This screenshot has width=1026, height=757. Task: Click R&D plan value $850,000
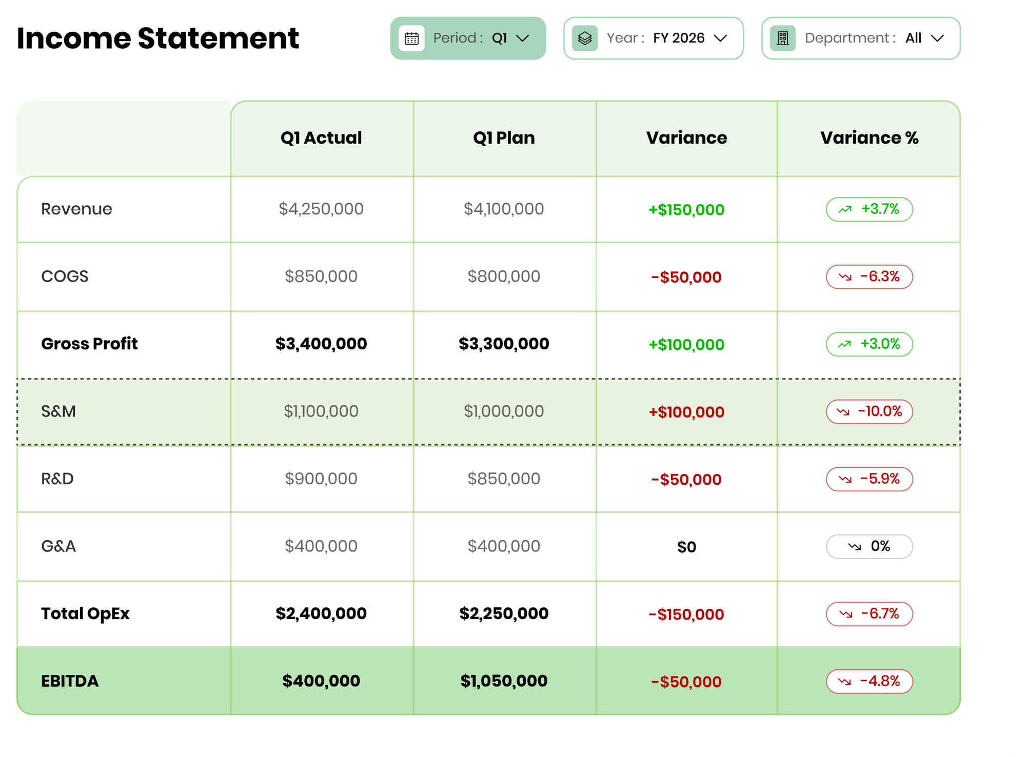504,479
